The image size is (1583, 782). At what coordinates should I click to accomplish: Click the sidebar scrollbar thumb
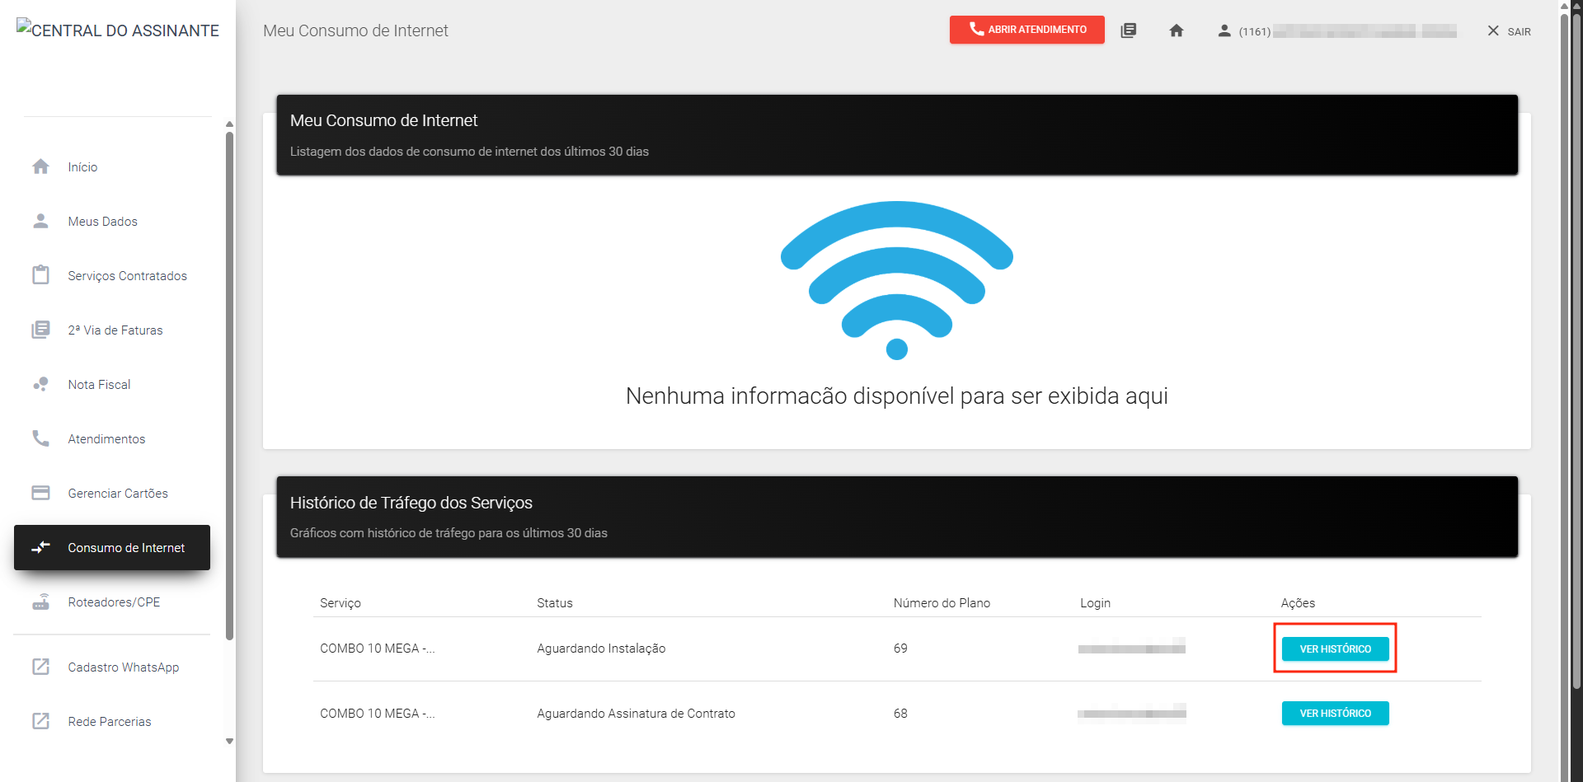click(x=229, y=385)
